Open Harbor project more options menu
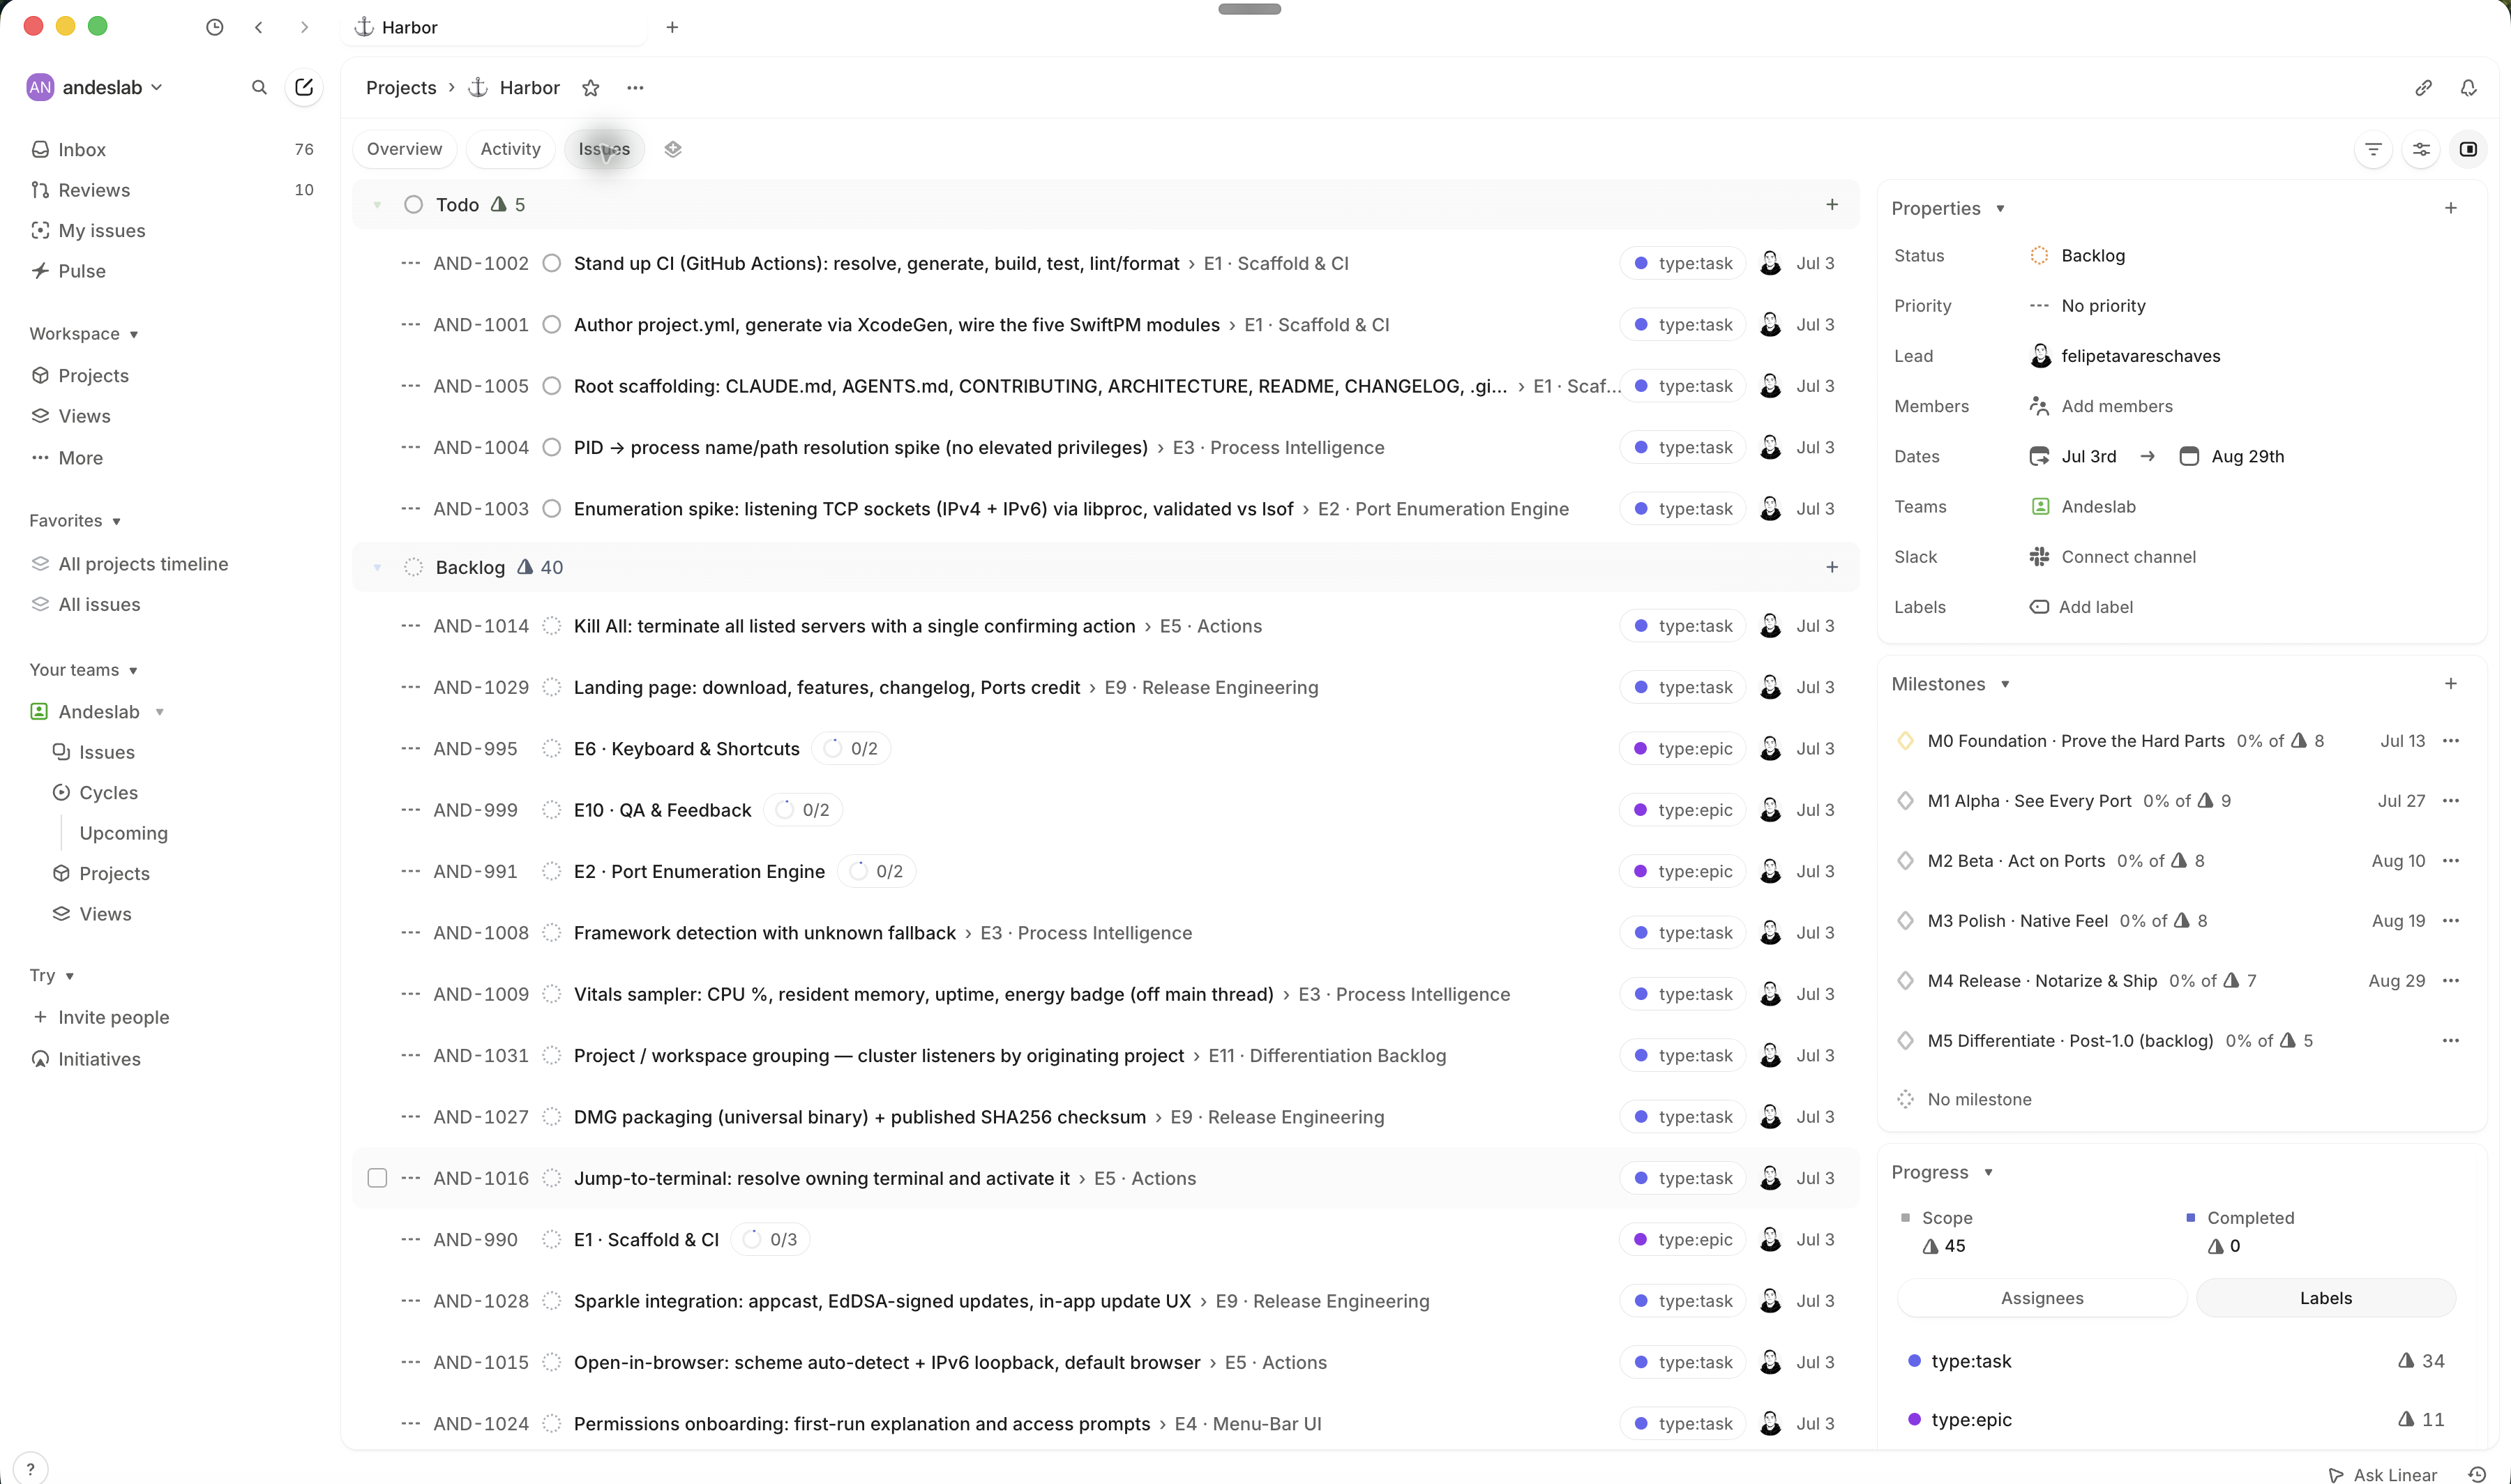This screenshot has width=2511, height=1484. pyautogui.click(x=635, y=88)
